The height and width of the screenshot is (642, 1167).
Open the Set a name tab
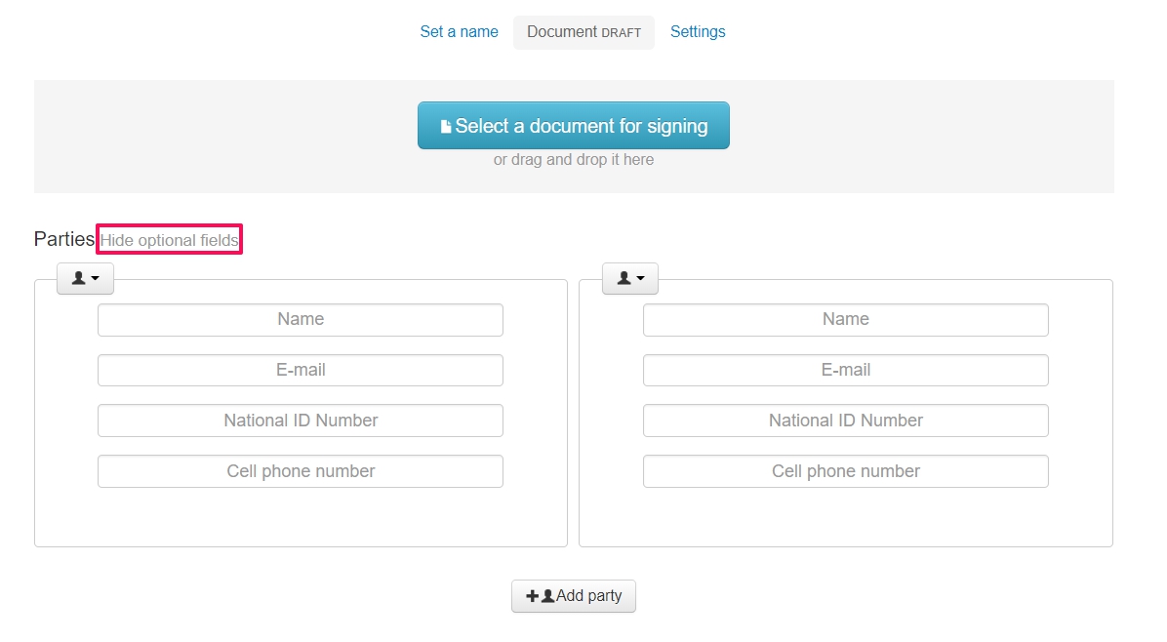click(459, 31)
